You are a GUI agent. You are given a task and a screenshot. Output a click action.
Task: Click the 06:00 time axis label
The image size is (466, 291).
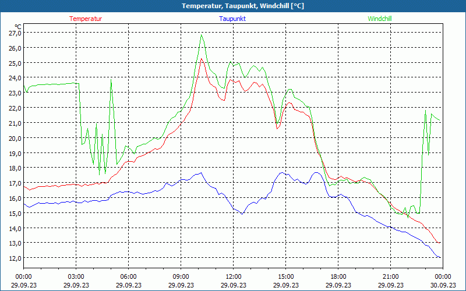coord(128,277)
